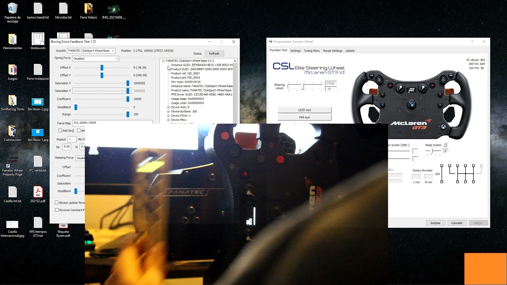Expand the Device Misc node
The height and width of the screenshot is (285, 507).
click(x=168, y=120)
